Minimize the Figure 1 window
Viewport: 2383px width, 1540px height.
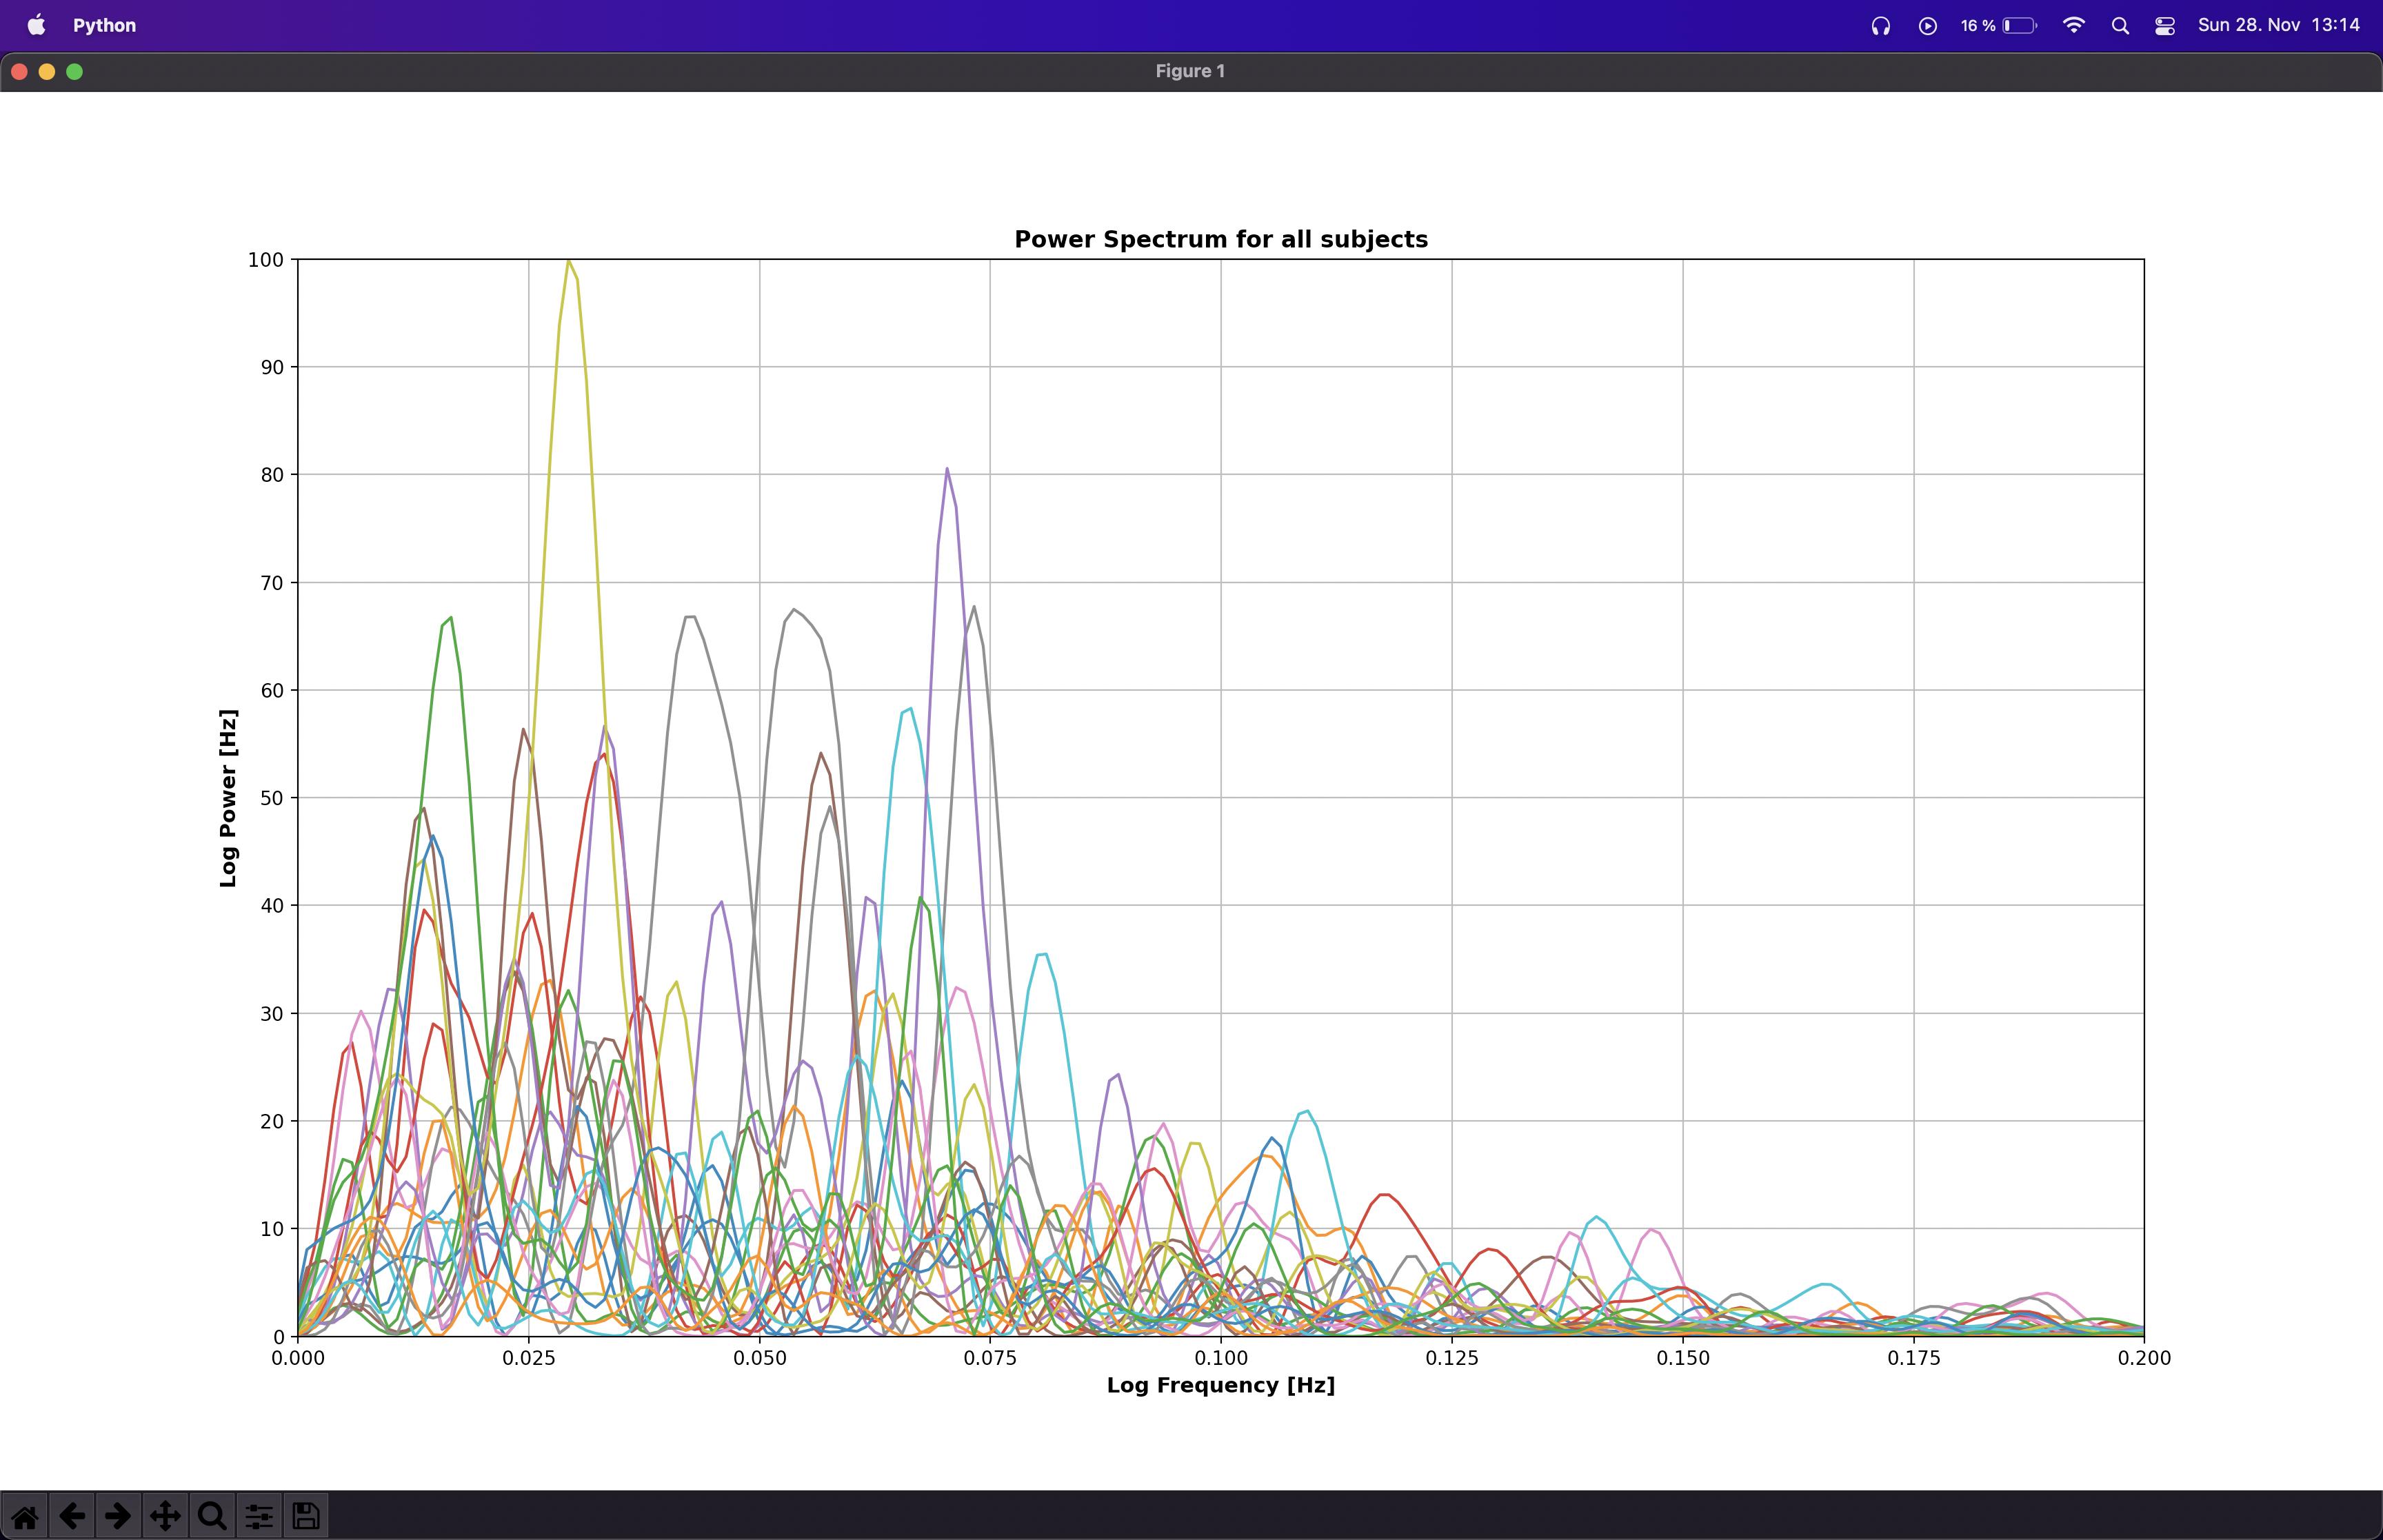pyautogui.click(x=47, y=71)
